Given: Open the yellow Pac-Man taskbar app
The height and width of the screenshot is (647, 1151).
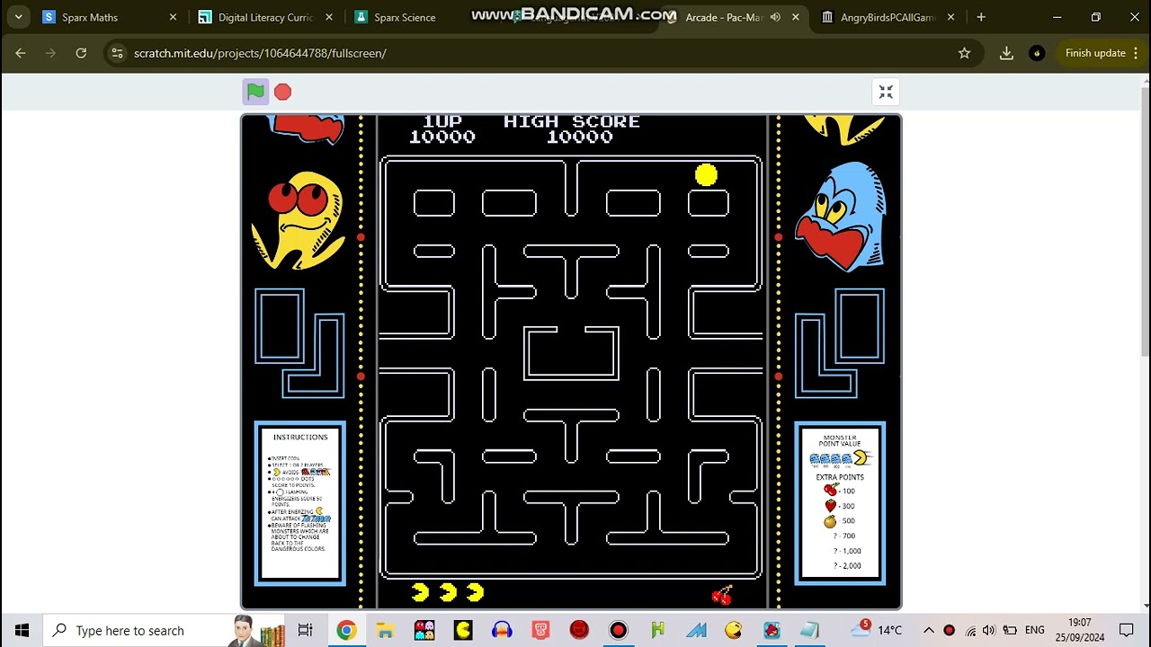Looking at the screenshot, I should point(463,630).
